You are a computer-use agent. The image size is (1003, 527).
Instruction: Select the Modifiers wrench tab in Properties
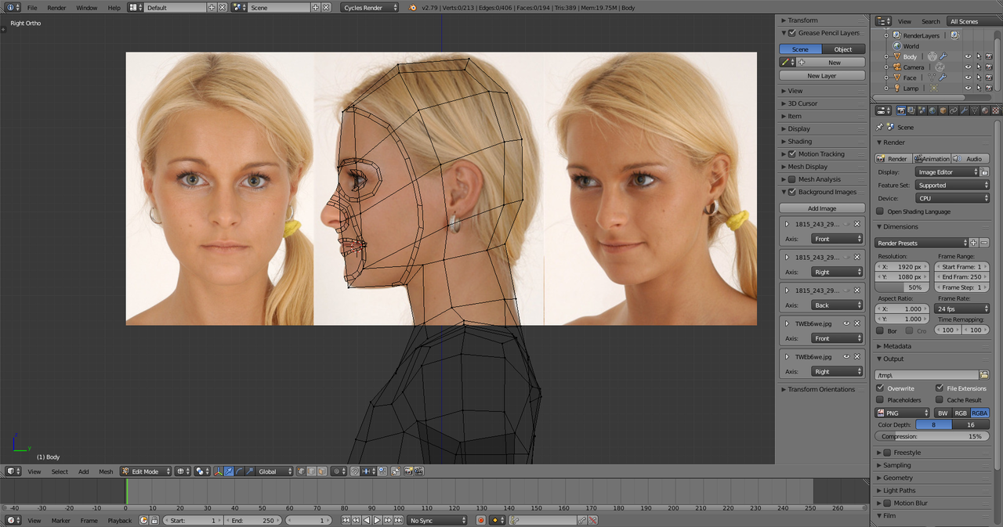pos(963,110)
